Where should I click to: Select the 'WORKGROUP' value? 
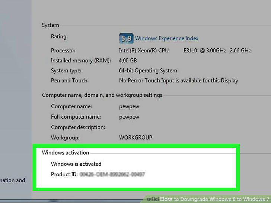[135, 138]
